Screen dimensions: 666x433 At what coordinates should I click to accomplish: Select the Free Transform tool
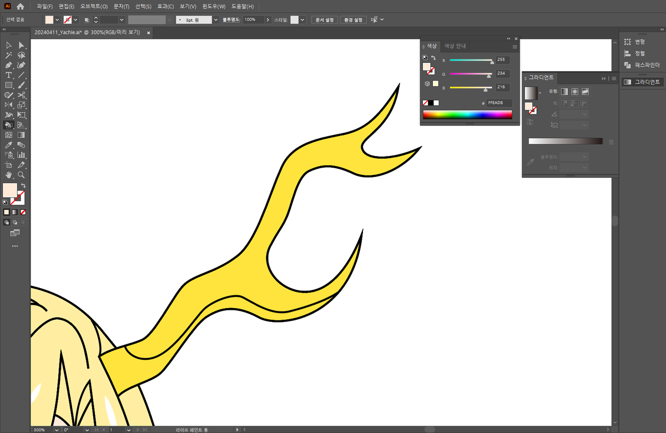pos(21,115)
